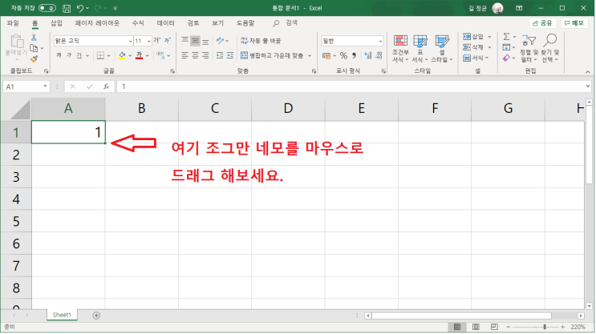Expand the formula bar chevron

pyautogui.click(x=588, y=87)
